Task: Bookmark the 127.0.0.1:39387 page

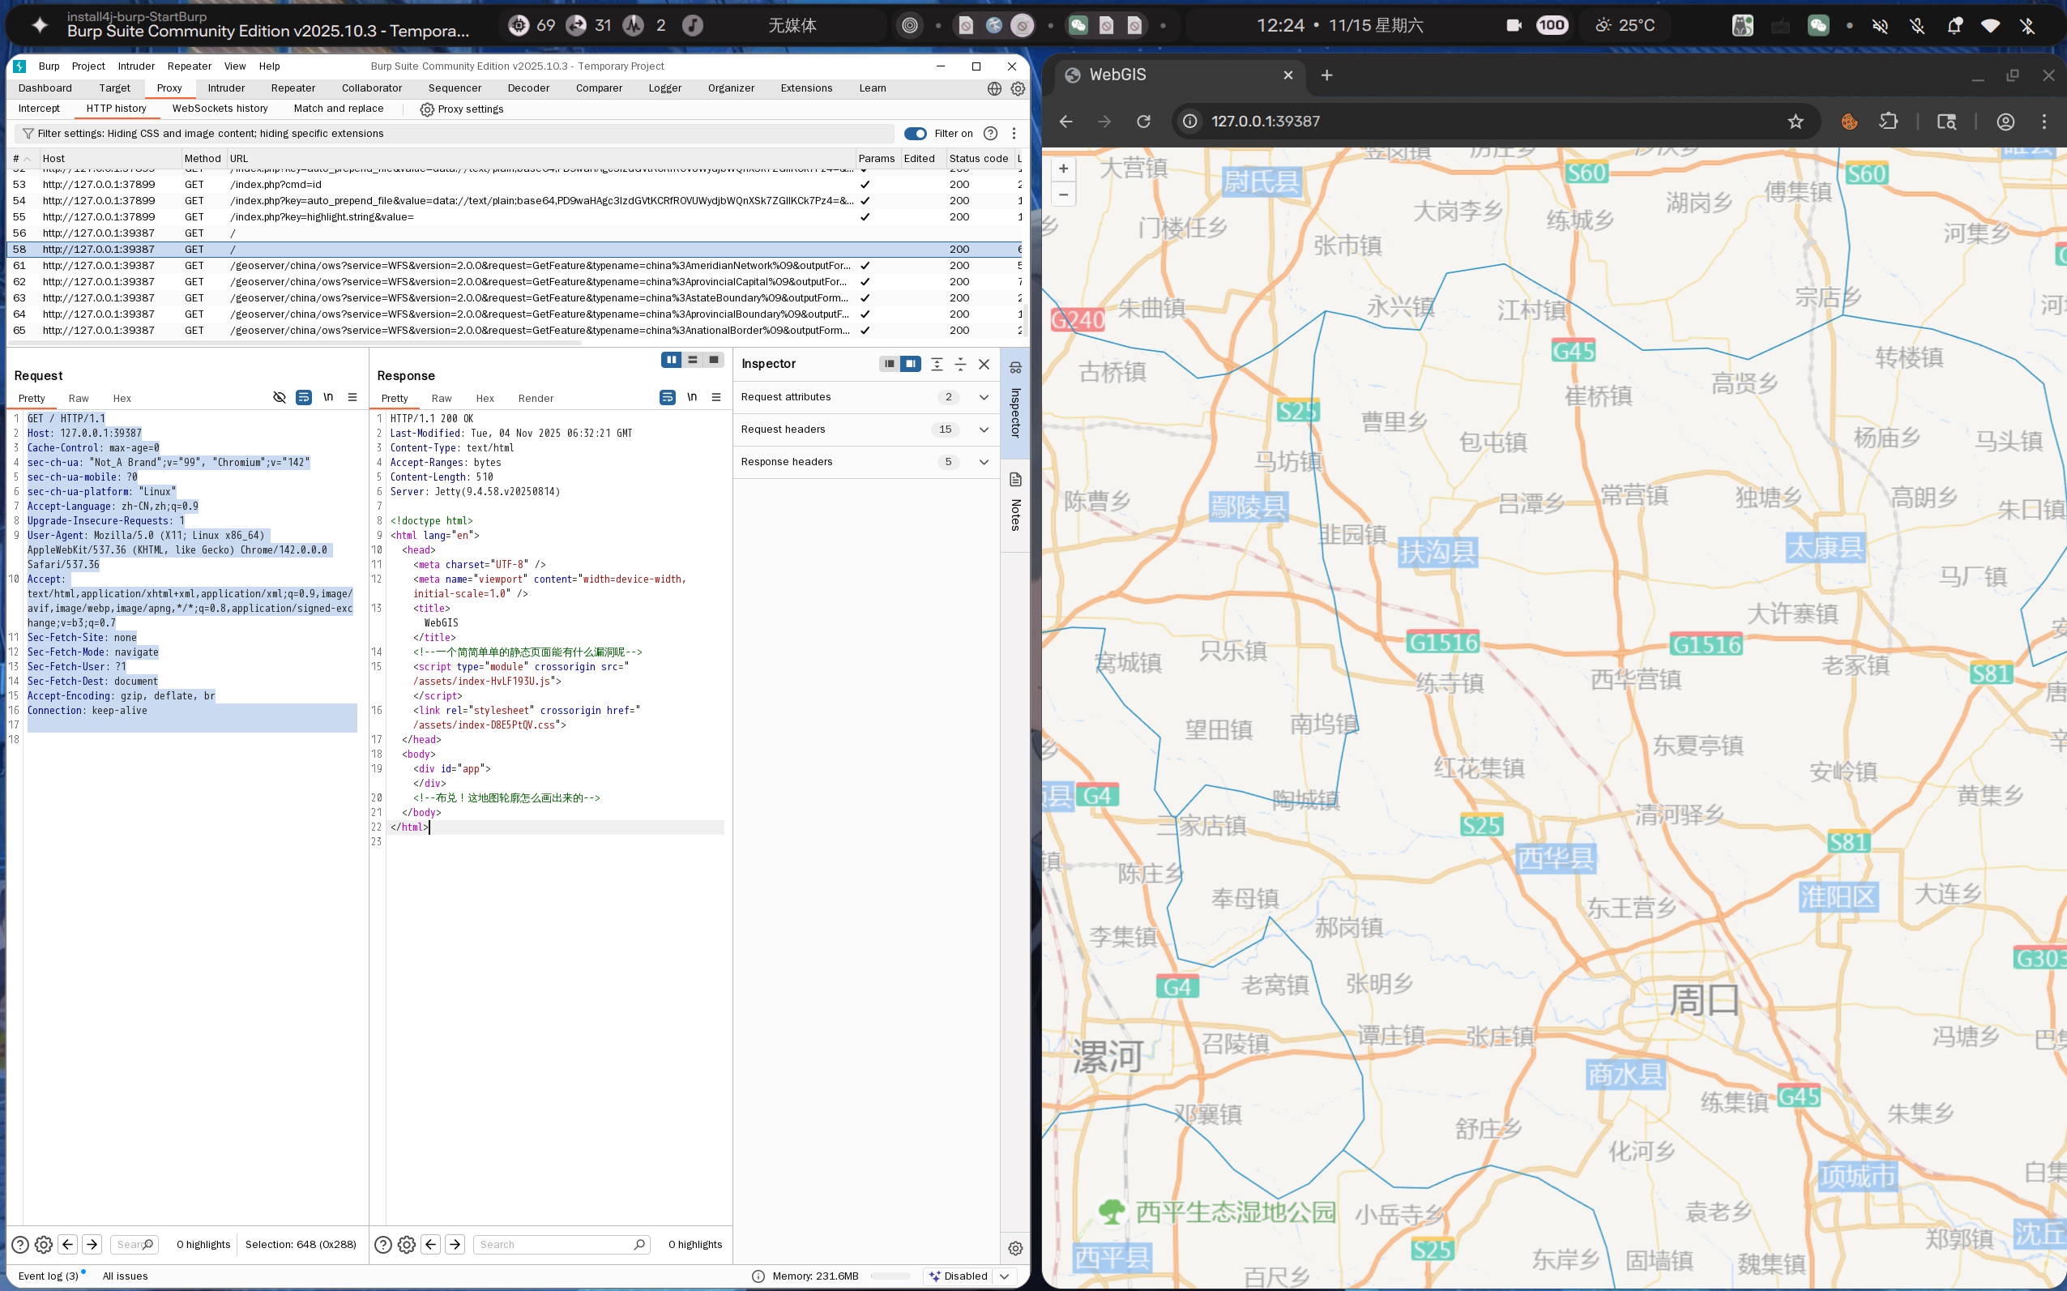Action: [x=1794, y=122]
